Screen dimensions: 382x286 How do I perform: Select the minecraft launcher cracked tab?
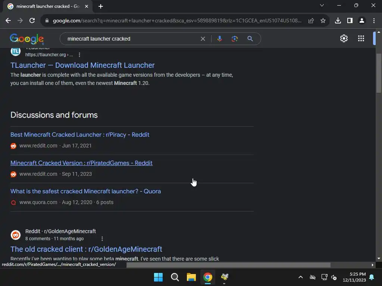click(x=48, y=6)
